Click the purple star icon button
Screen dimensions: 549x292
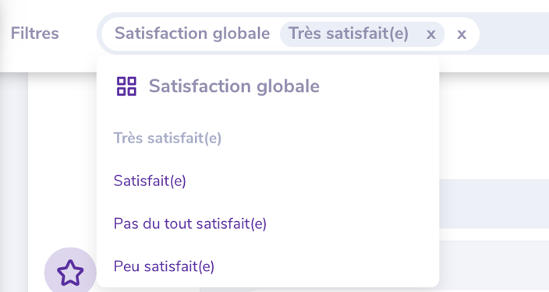point(70,272)
